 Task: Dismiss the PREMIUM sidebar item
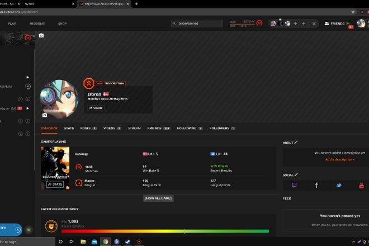[x=28, y=87]
